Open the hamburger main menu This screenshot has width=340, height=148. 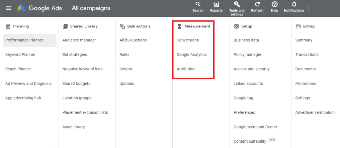click(9, 8)
